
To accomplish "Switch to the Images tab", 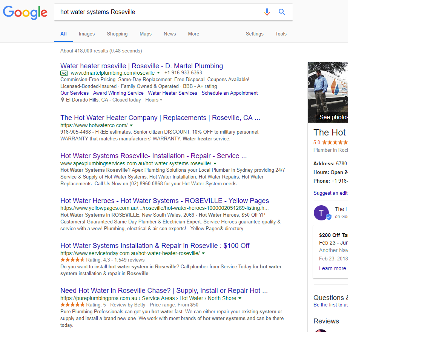I will click(x=87, y=34).
